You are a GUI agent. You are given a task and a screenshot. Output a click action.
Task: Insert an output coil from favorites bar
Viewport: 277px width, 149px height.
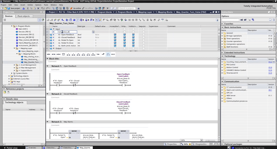[x=59, y=54]
